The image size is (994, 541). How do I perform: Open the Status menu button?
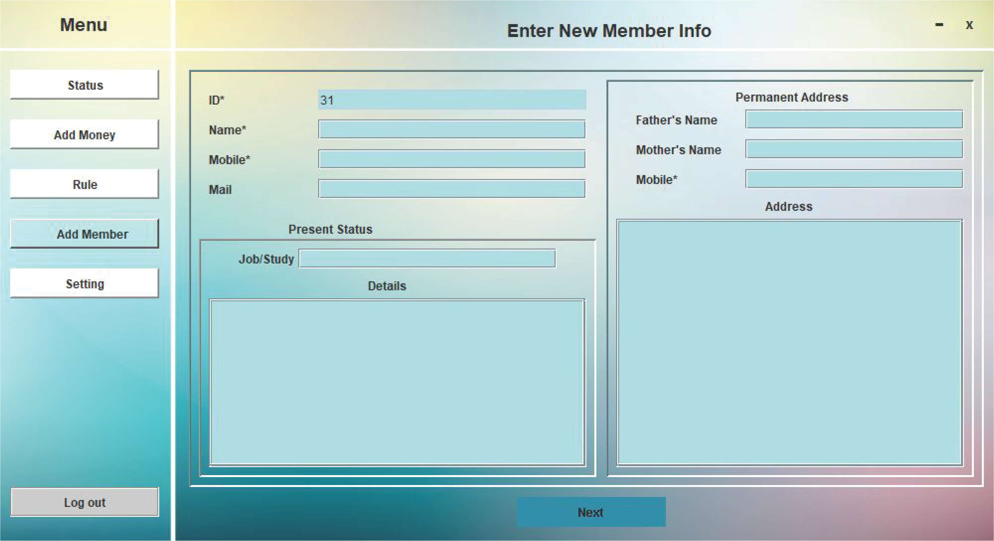84,85
